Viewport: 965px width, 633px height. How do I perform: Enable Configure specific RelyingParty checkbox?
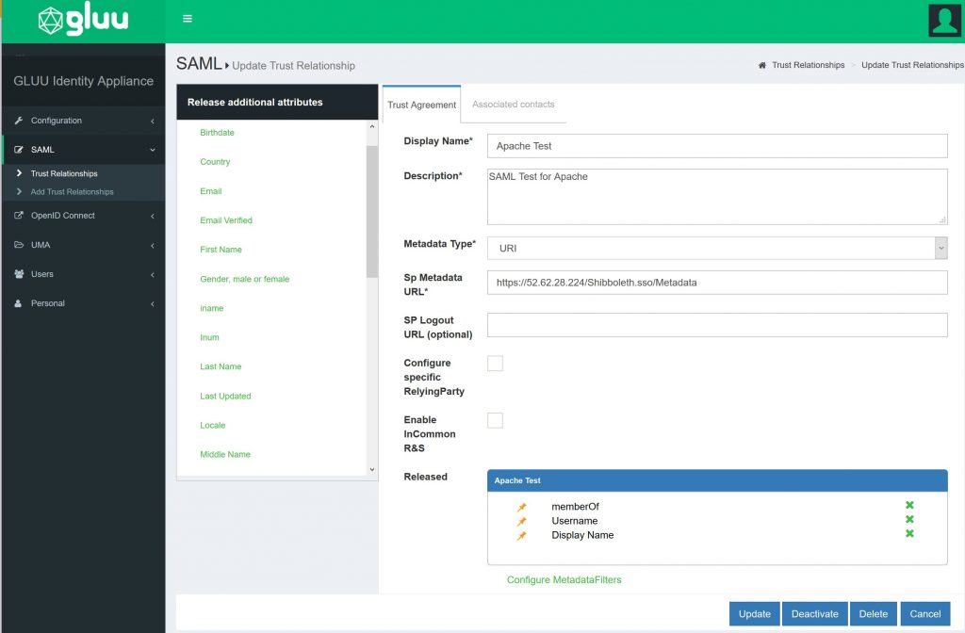(495, 364)
